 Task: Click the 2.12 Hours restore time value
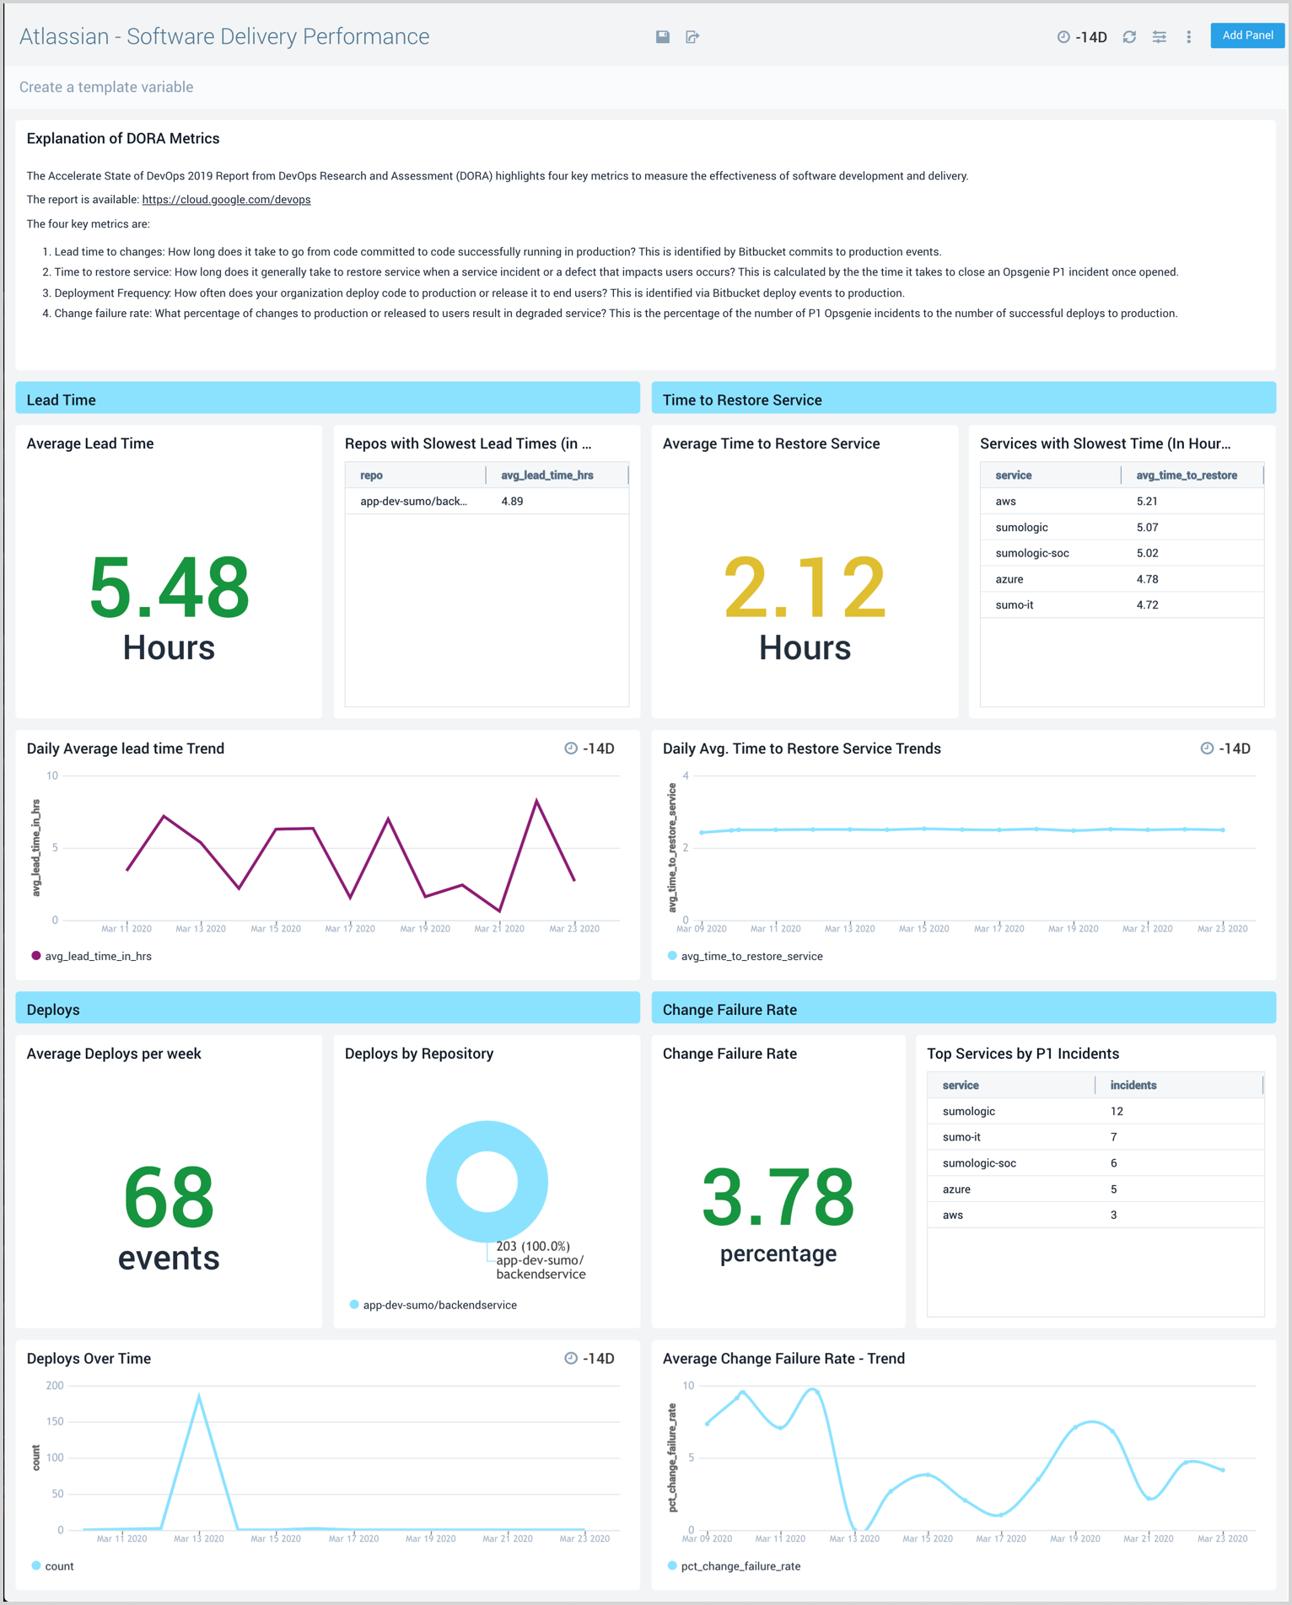pos(805,607)
